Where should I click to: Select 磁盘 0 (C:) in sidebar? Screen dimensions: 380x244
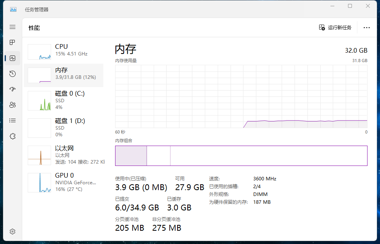coord(64,100)
